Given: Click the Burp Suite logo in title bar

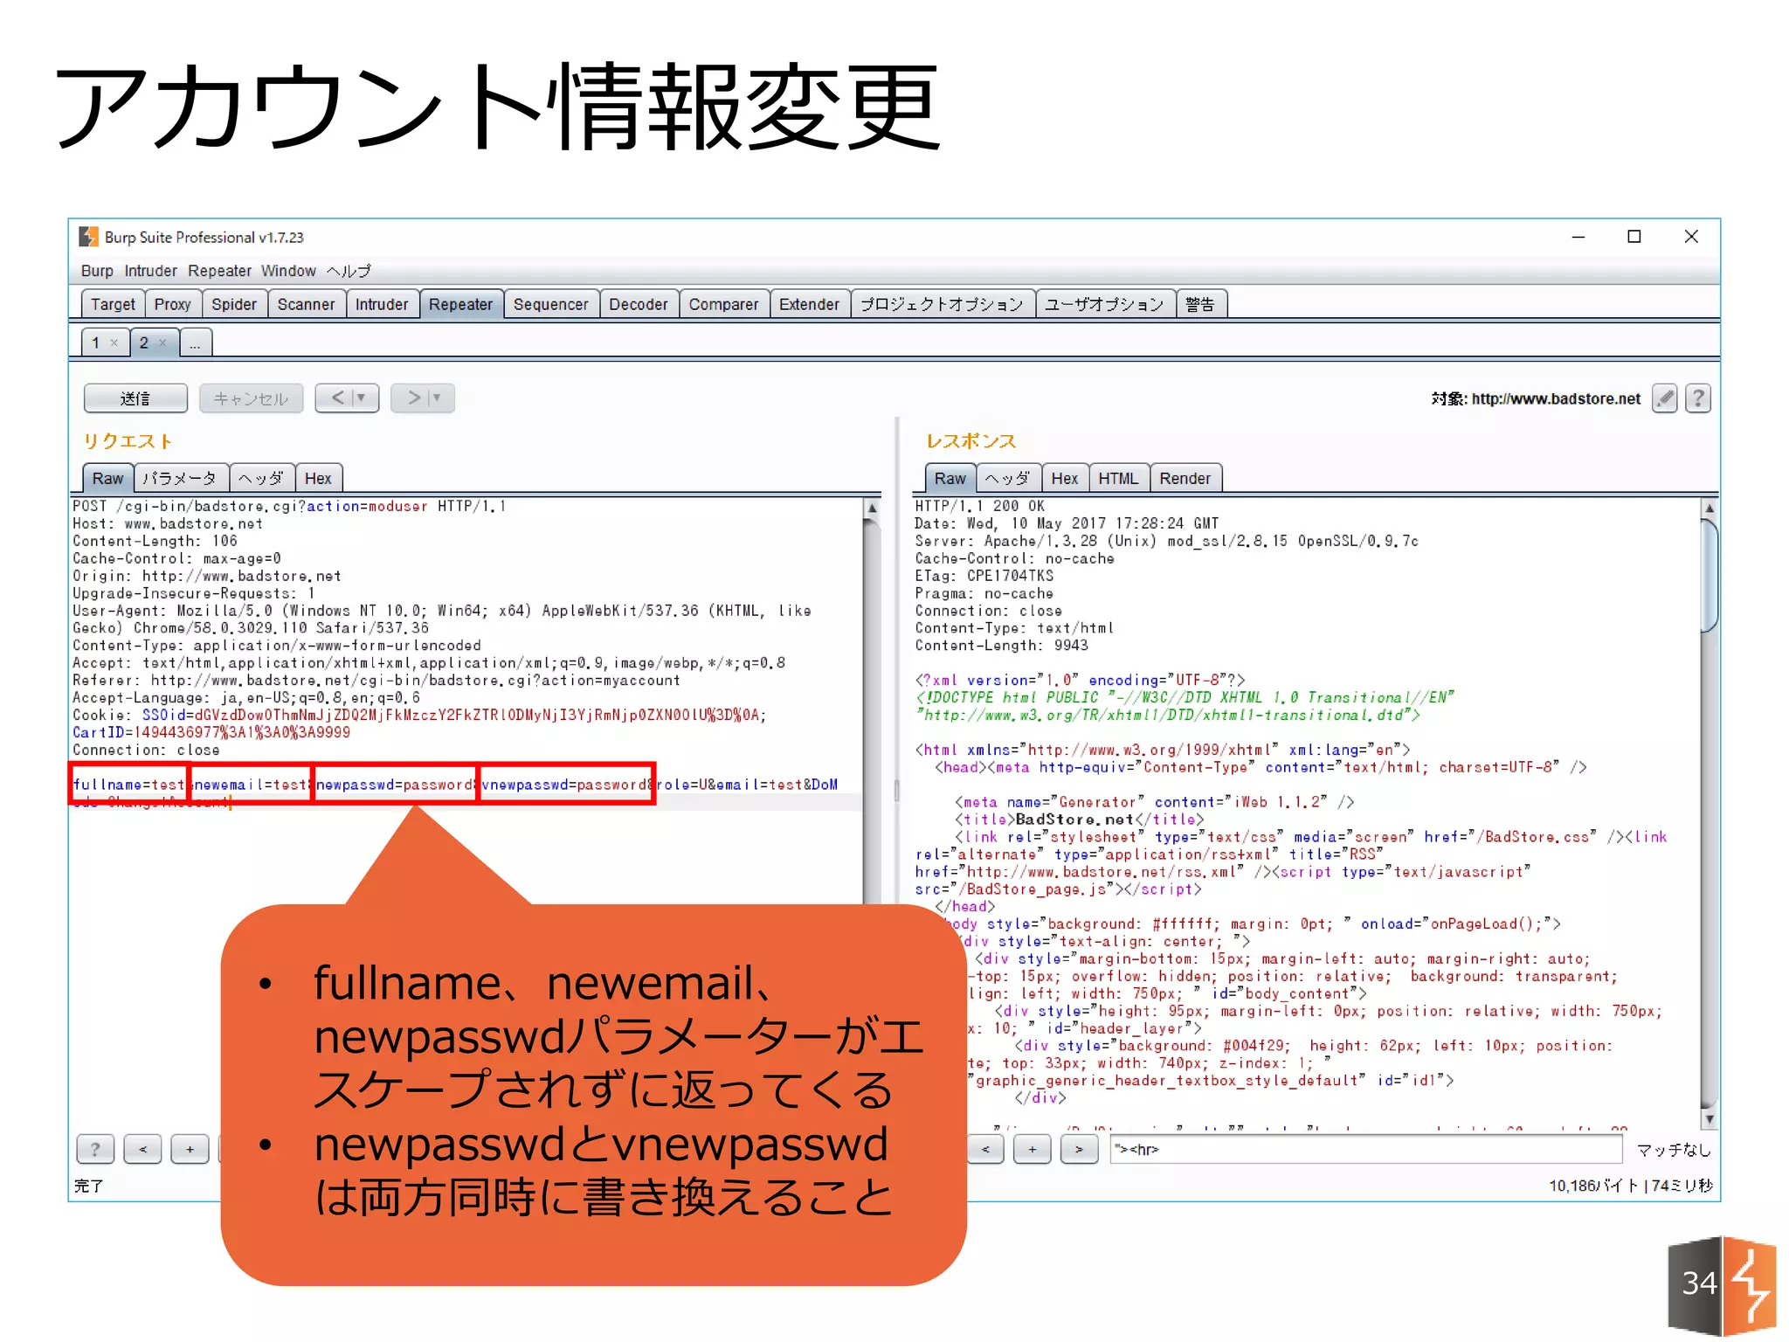Looking at the screenshot, I should point(88,237).
